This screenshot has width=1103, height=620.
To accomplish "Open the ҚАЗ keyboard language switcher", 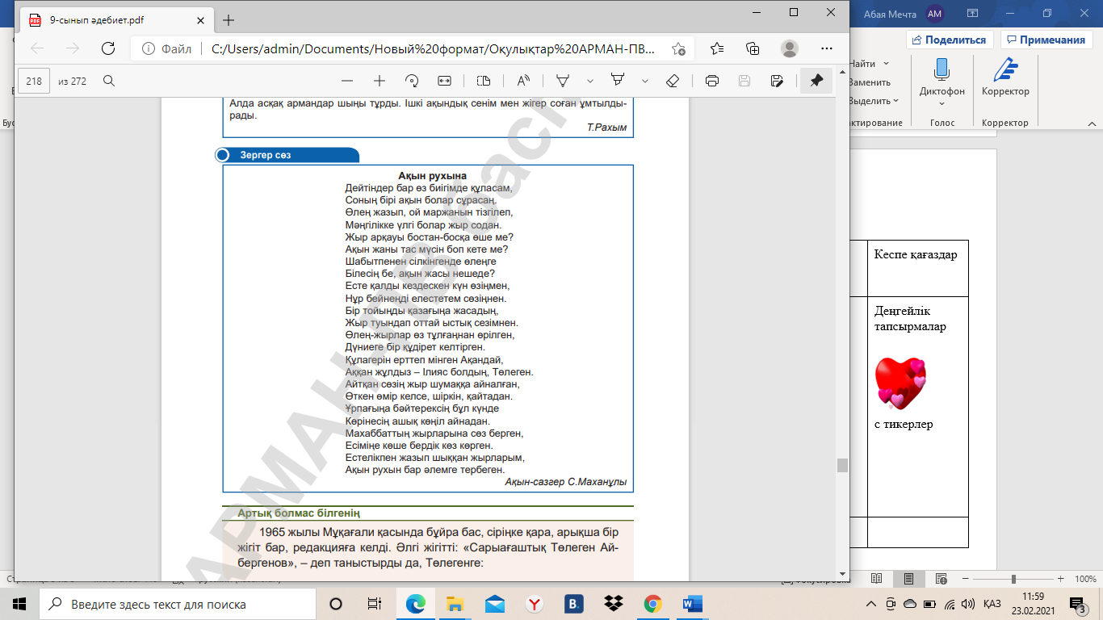I will 993,604.
